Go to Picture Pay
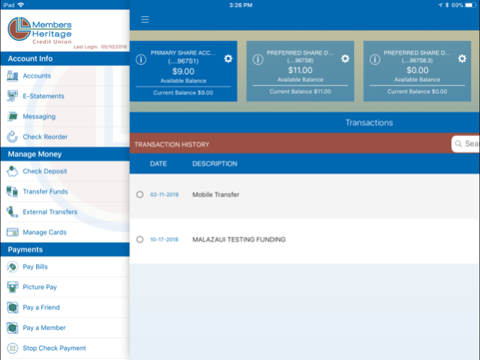Image resolution: width=480 pixels, height=360 pixels. (65, 287)
